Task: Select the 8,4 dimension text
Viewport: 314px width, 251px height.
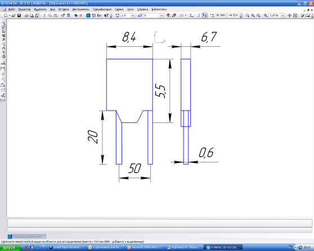Action: 129,37
